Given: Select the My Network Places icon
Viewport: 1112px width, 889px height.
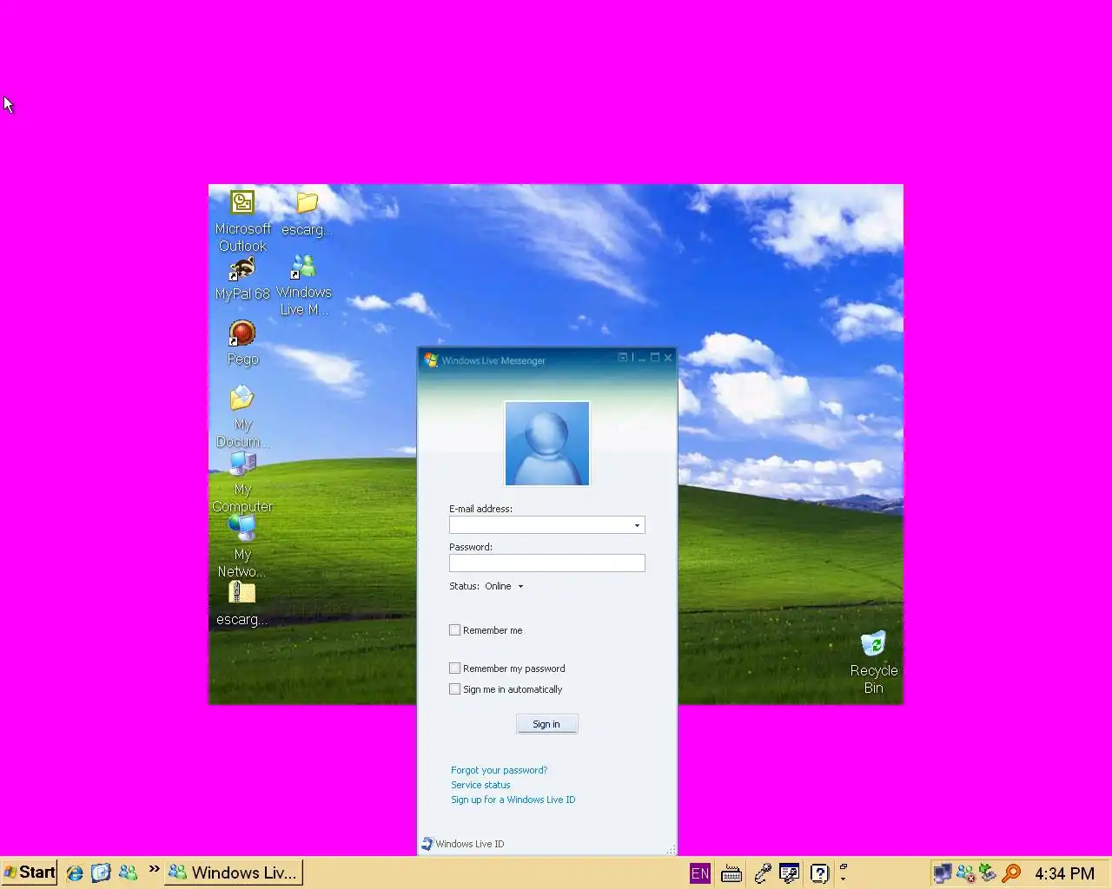Looking at the screenshot, I should pyautogui.click(x=242, y=528).
